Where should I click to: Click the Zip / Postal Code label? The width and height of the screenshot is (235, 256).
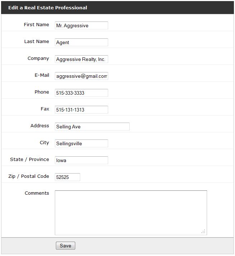tap(29, 176)
